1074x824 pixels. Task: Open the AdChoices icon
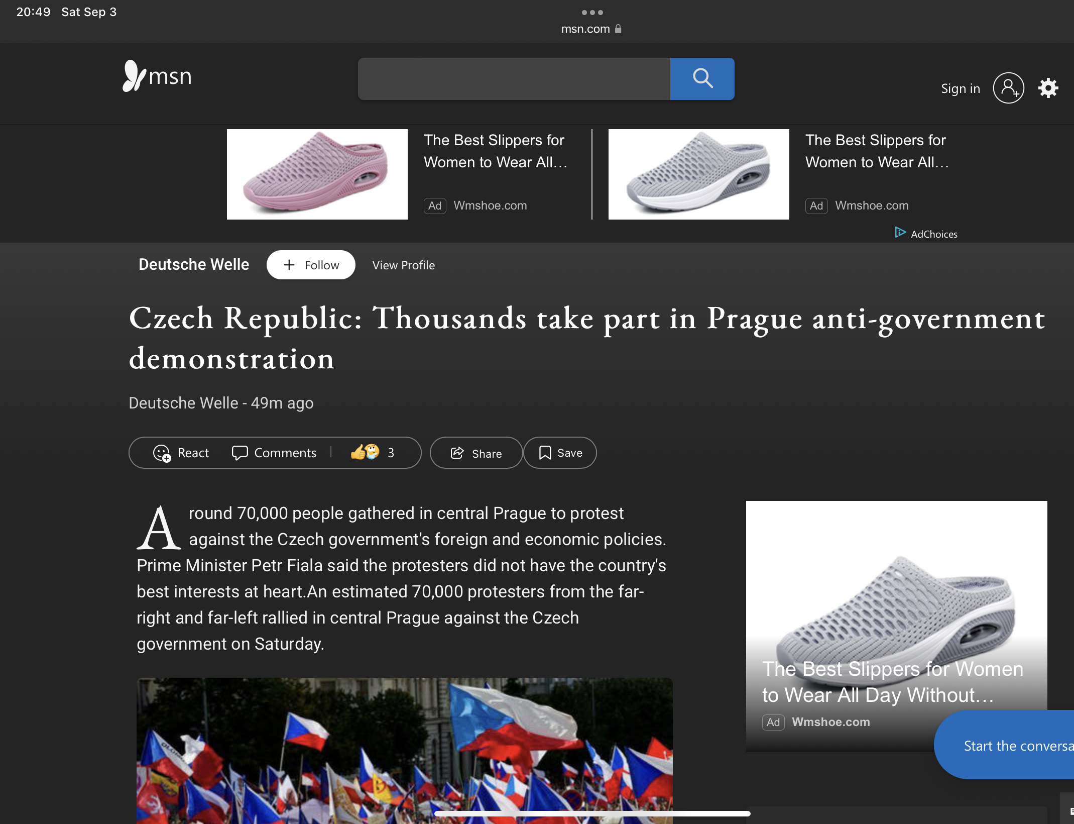click(x=900, y=233)
